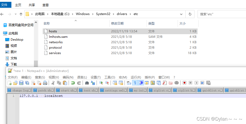This screenshot has width=246, height=124.
Task: Click the Paste clipboard icon
Action: pos(65,83)
